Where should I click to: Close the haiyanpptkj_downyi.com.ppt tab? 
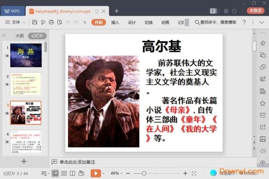[x=104, y=11]
